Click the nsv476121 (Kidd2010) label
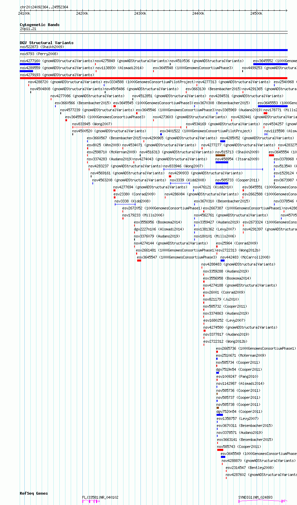Viewport: 297px width, 505px height. [x=213, y=187]
